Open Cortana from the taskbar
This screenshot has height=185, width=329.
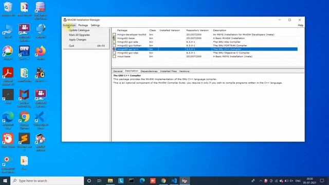pos(89,180)
